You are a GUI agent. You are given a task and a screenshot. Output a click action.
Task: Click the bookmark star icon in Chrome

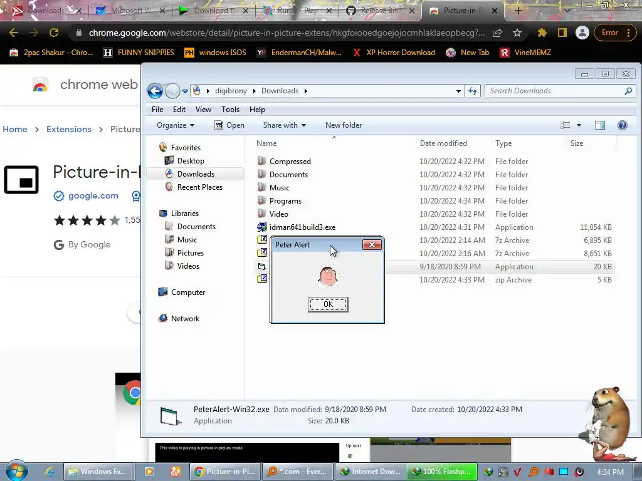[517, 33]
